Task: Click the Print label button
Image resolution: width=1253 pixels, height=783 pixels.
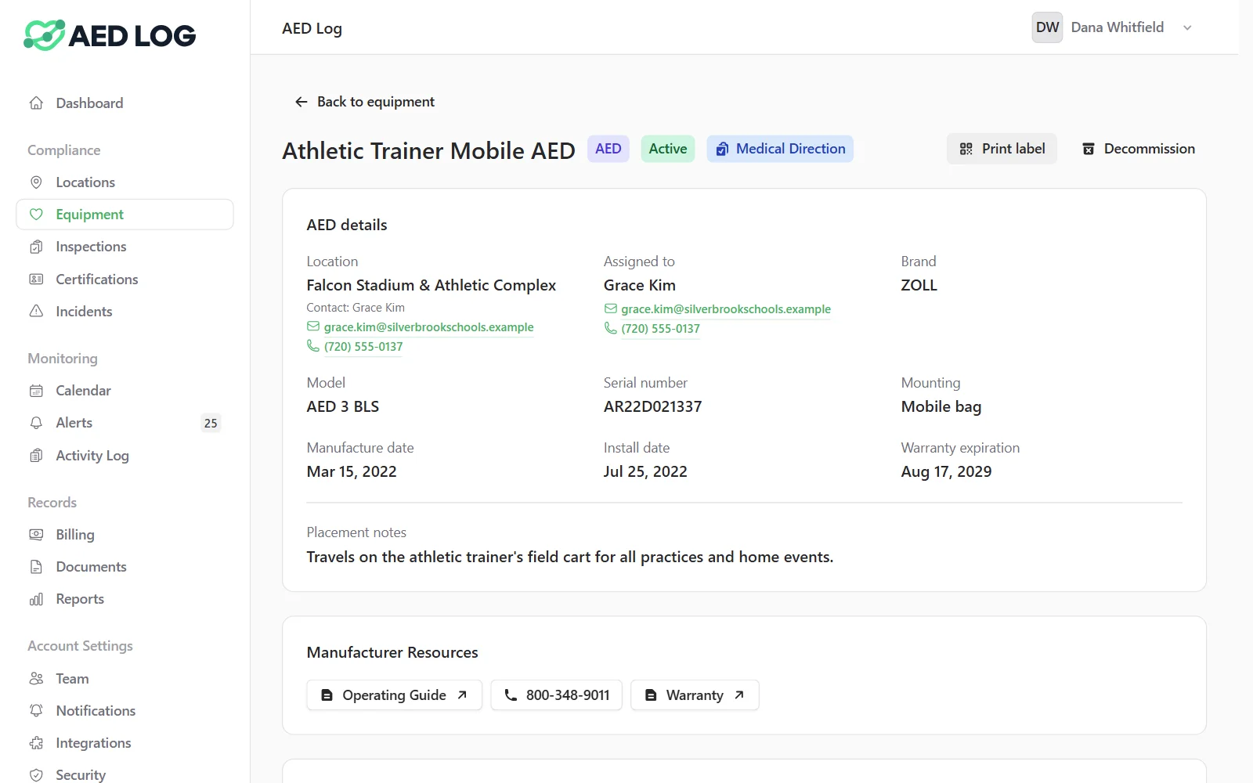Action: tap(1002, 149)
